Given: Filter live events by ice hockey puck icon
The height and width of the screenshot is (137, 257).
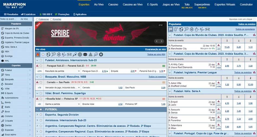Looking at the screenshot, I should pyautogui.click(x=85, y=54).
